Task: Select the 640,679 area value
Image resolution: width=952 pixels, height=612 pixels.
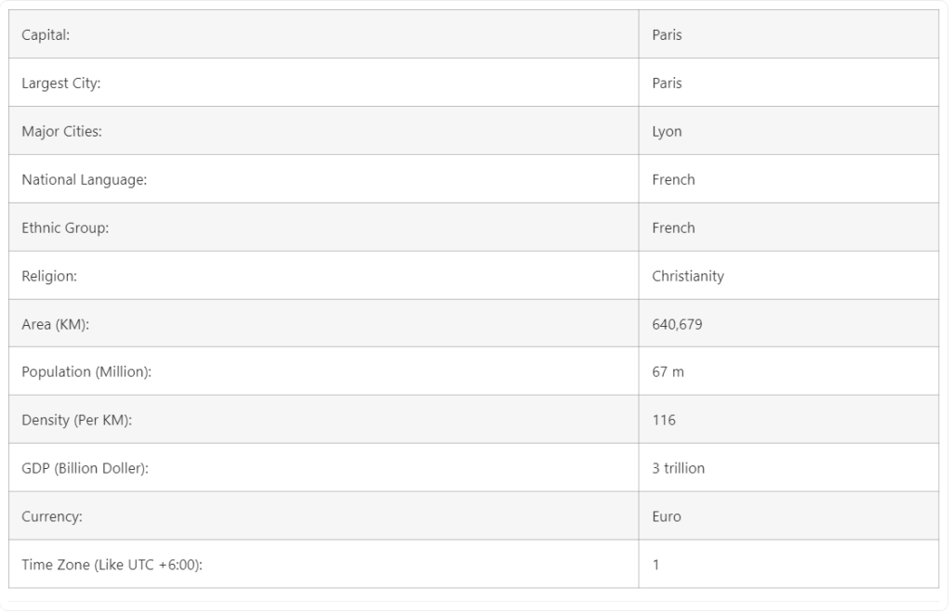Action: click(677, 325)
